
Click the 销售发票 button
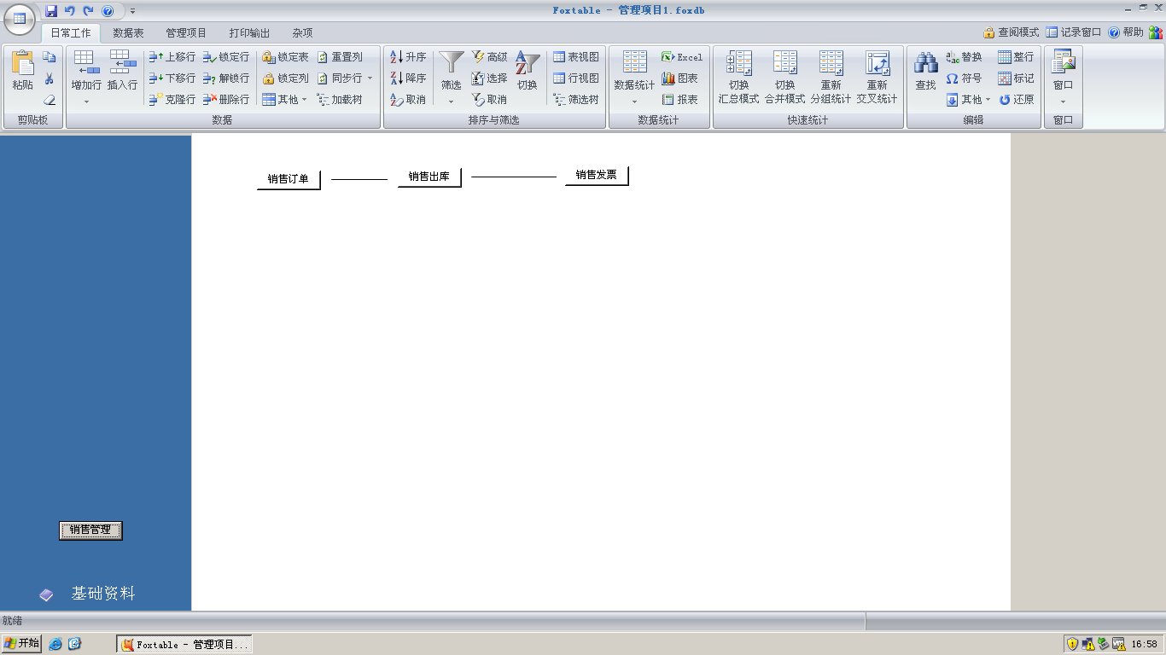[597, 175]
